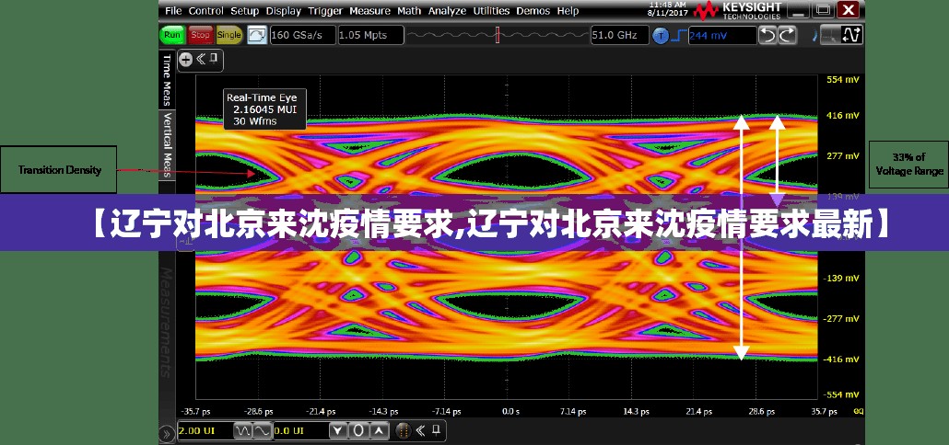Expand the bottom-left panel chevron
949x445 pixels.
point(167,431)
